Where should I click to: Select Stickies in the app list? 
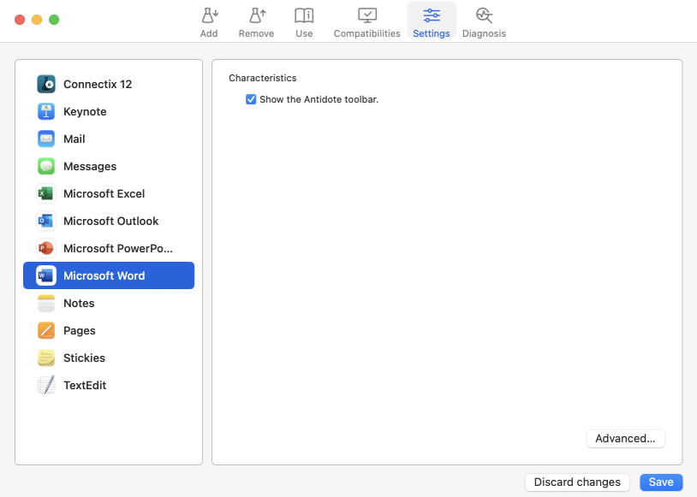tap(84, 358)
